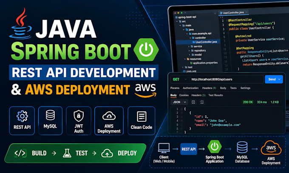Click the 200 OK status badge
The width and height of the screenshot is (289, 173).
248,102
